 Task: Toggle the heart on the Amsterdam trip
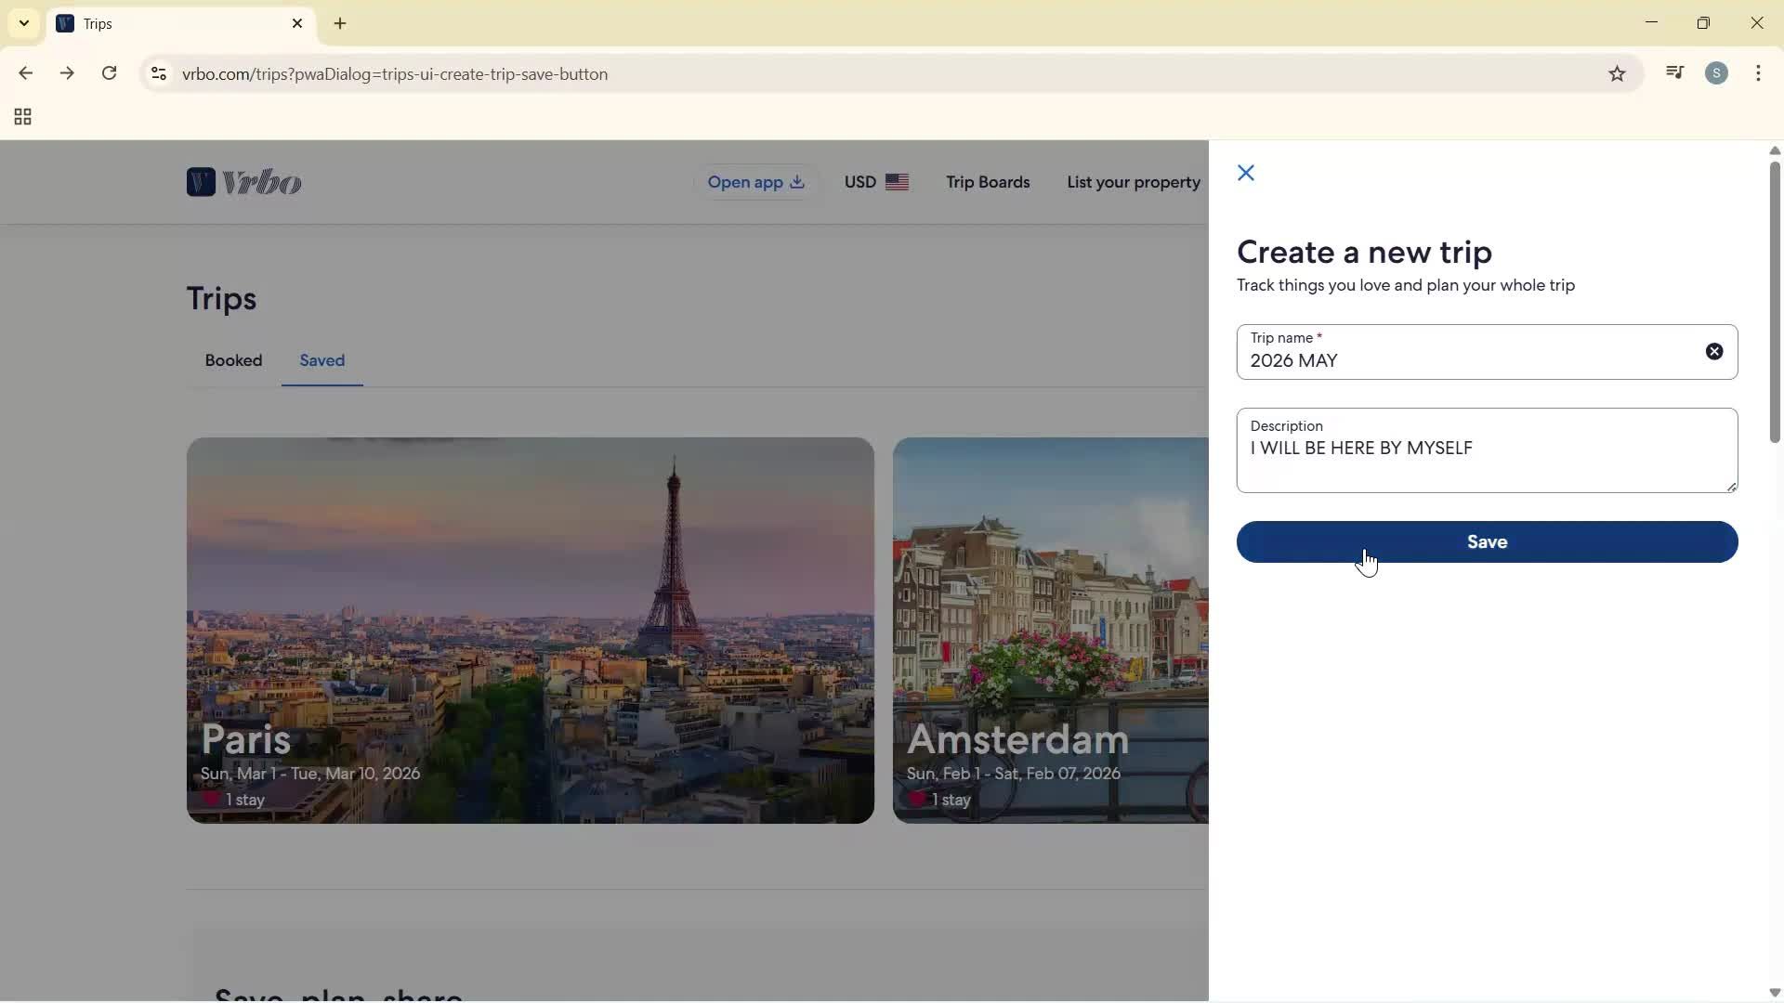(x=918, y=799)
